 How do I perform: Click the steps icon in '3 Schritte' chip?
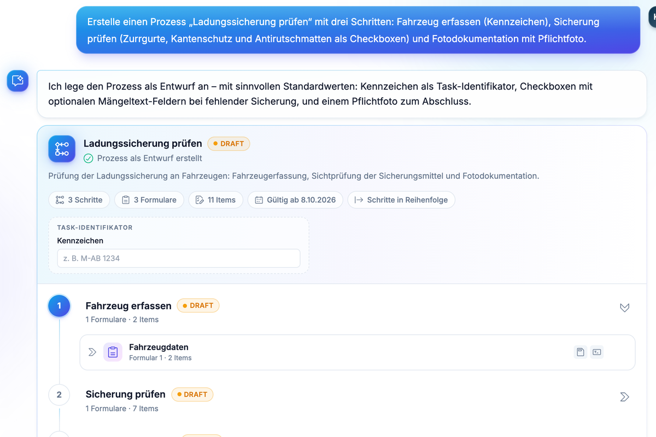(60, 200)
